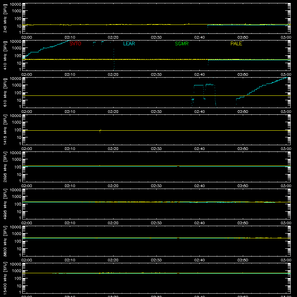Click the cyan LEAR station label
Viewport: 297px width, 297px height.
129,43
